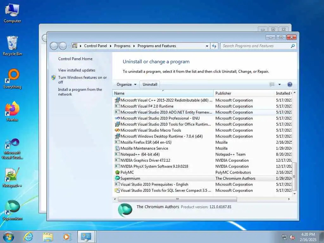
Task: Open Windows Media Player from the taskbar
Action: [66, 237]
